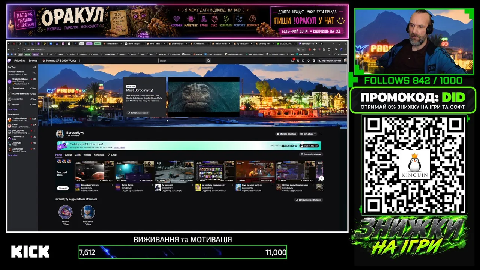This screenshot has height=270, width=480.
Task: Click the Twitch search input field
Action: click(x=182, y=60)
